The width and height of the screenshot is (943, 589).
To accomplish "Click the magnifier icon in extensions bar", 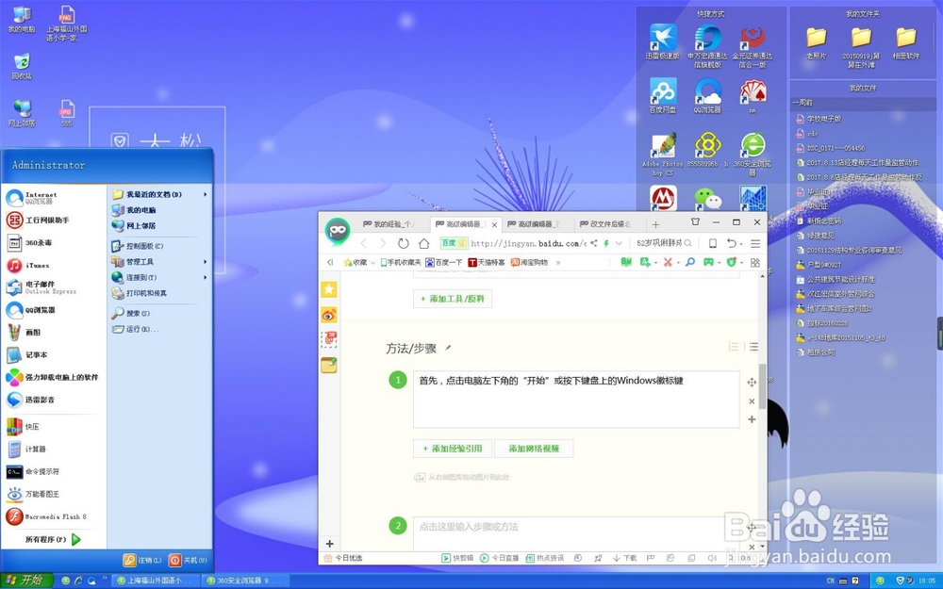I will [x=690, y=262].
